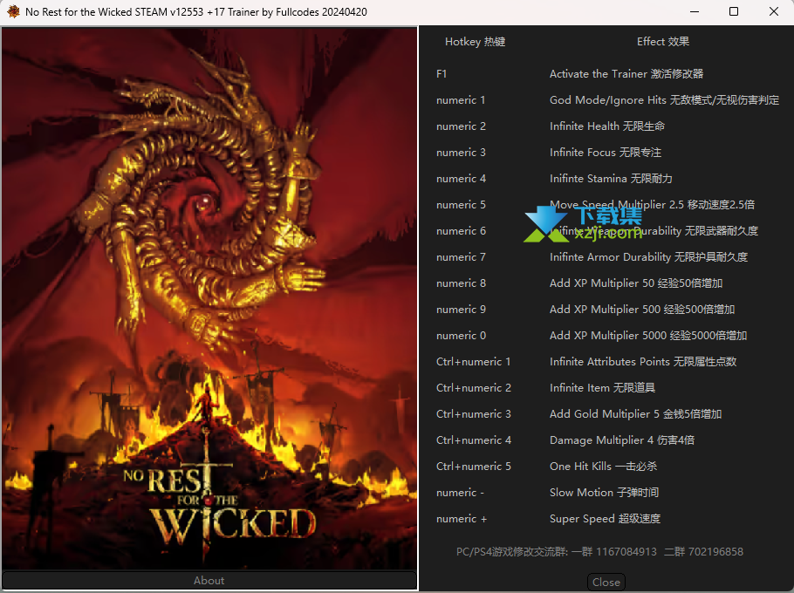
Task: Click the 'numeric -' hotkey label
Action: pos(460,493)
